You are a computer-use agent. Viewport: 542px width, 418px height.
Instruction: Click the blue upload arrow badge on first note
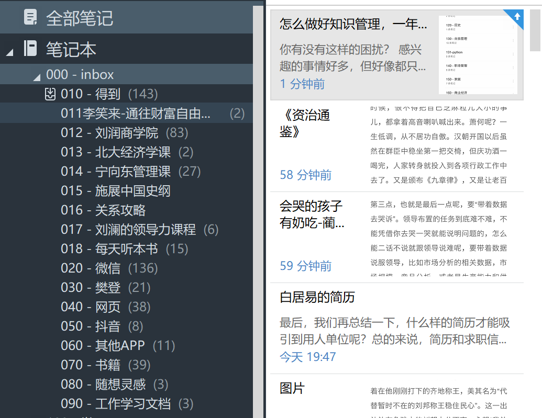point(516,17)
